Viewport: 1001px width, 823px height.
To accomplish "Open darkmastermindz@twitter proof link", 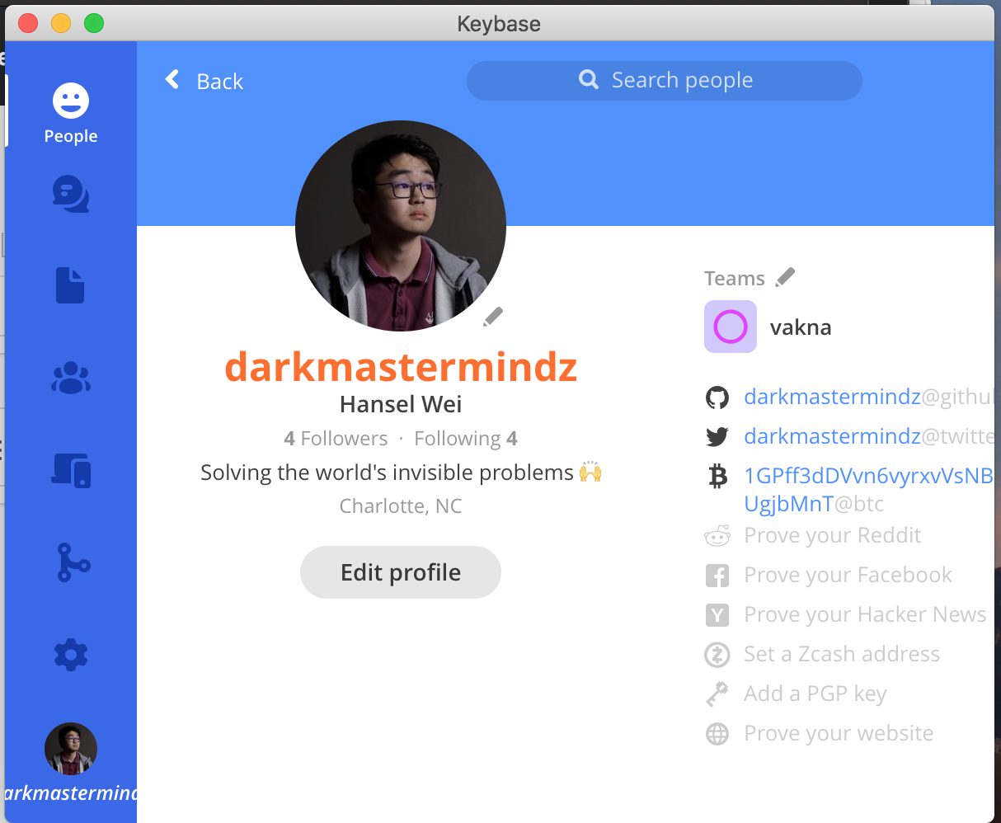I will [x=869, y=436].
